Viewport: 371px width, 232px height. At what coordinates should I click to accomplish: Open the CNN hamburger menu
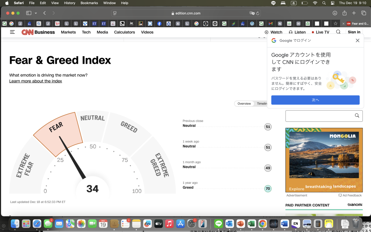[x=12, y=32]
